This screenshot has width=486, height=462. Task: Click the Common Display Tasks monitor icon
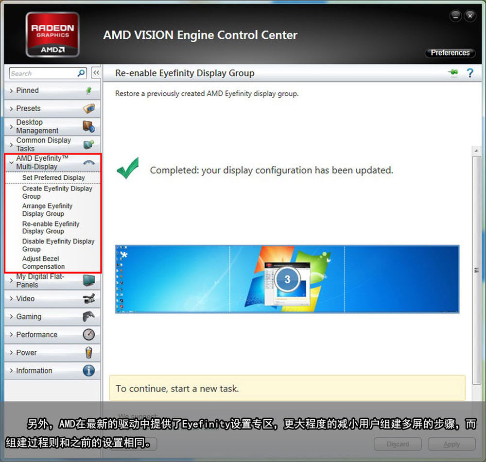(89, 144)
